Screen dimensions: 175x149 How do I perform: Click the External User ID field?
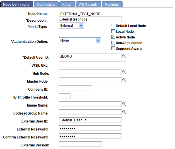click(90, 120)
